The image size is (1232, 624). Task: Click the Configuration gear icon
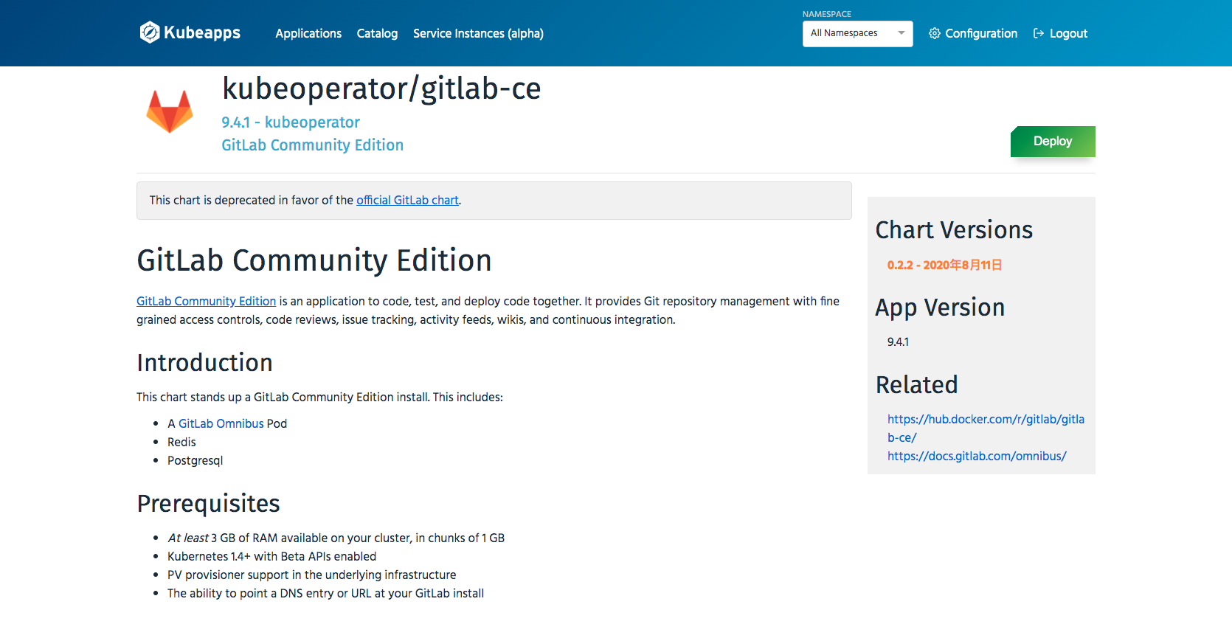point(934,33)
